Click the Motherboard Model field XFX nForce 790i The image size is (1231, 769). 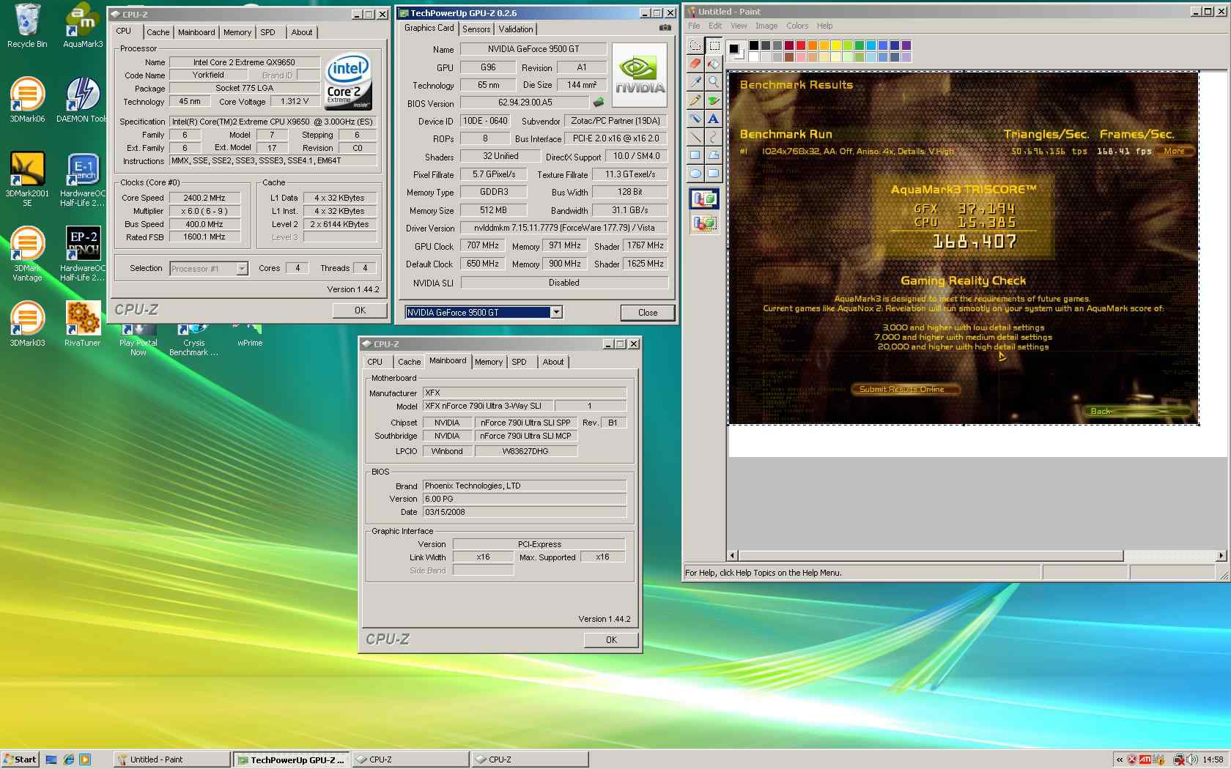coord(487,406)
